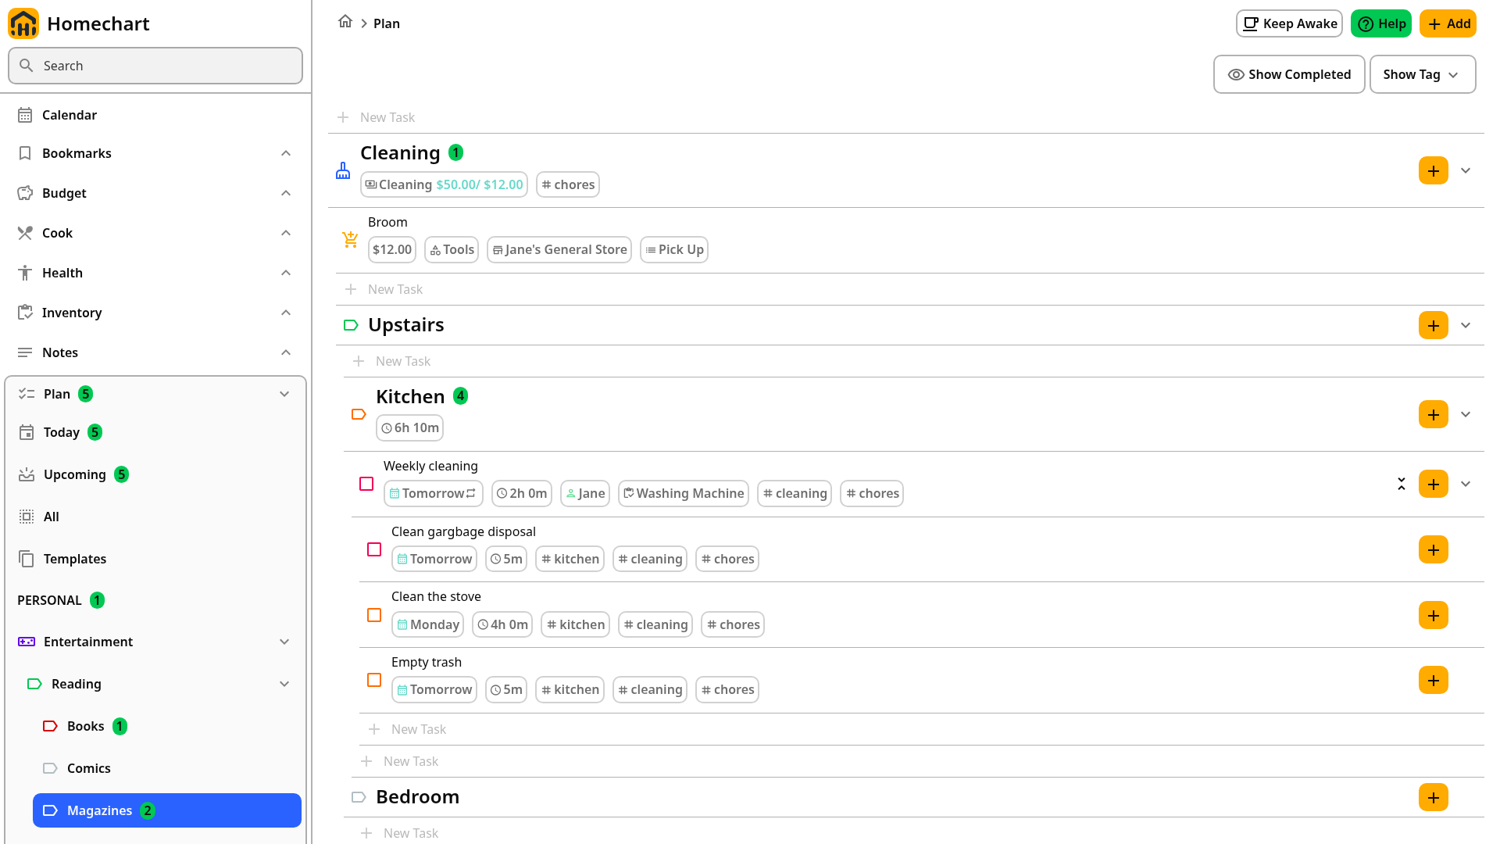Viewport: 1500px width, 844px height.
Task: Expand the Budget menu chevron
Action: click(286, 193)
